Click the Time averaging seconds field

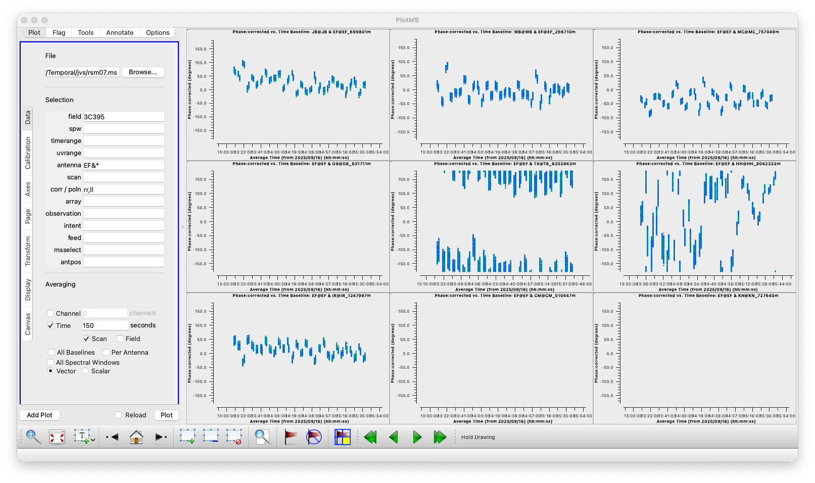click(105, 325)
